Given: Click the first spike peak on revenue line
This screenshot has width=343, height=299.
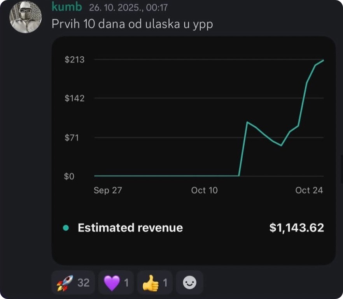Looking at the screenshot, I should click(247, 122).
